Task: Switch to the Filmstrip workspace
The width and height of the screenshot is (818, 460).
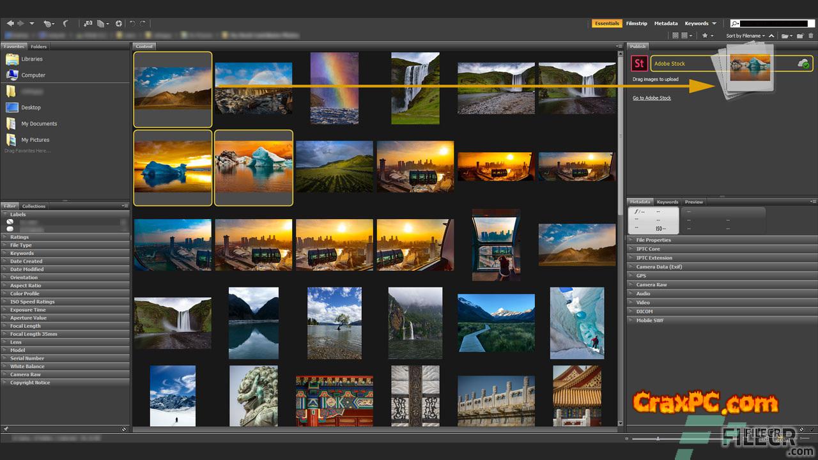Action: pyautogui.click(x=637, y=24)
